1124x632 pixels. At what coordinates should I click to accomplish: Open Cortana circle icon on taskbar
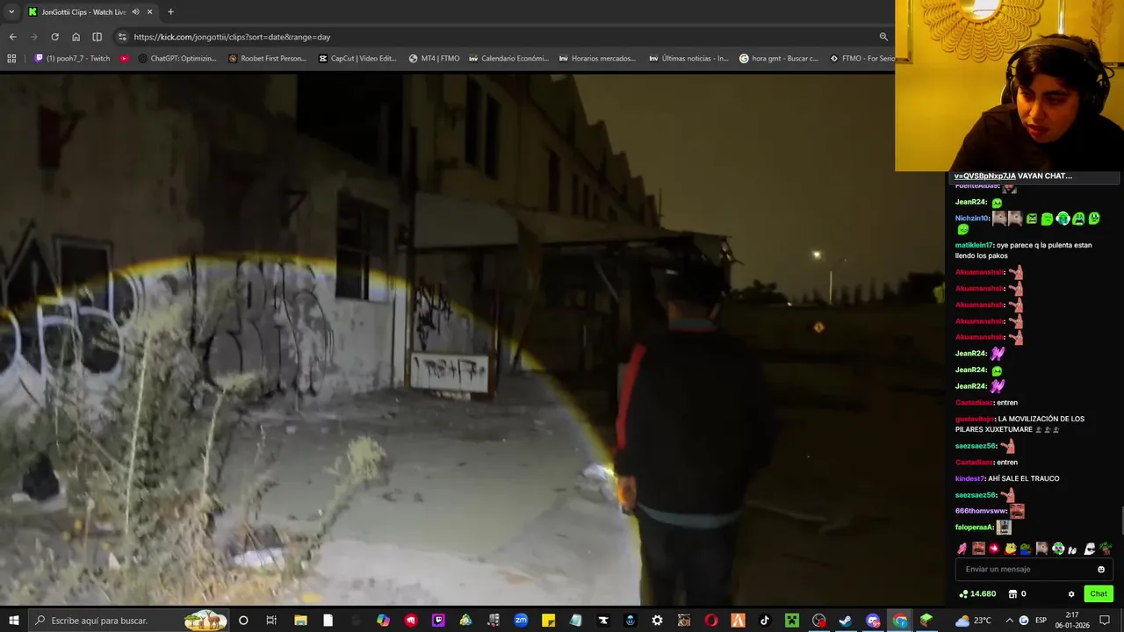(243, 620)
